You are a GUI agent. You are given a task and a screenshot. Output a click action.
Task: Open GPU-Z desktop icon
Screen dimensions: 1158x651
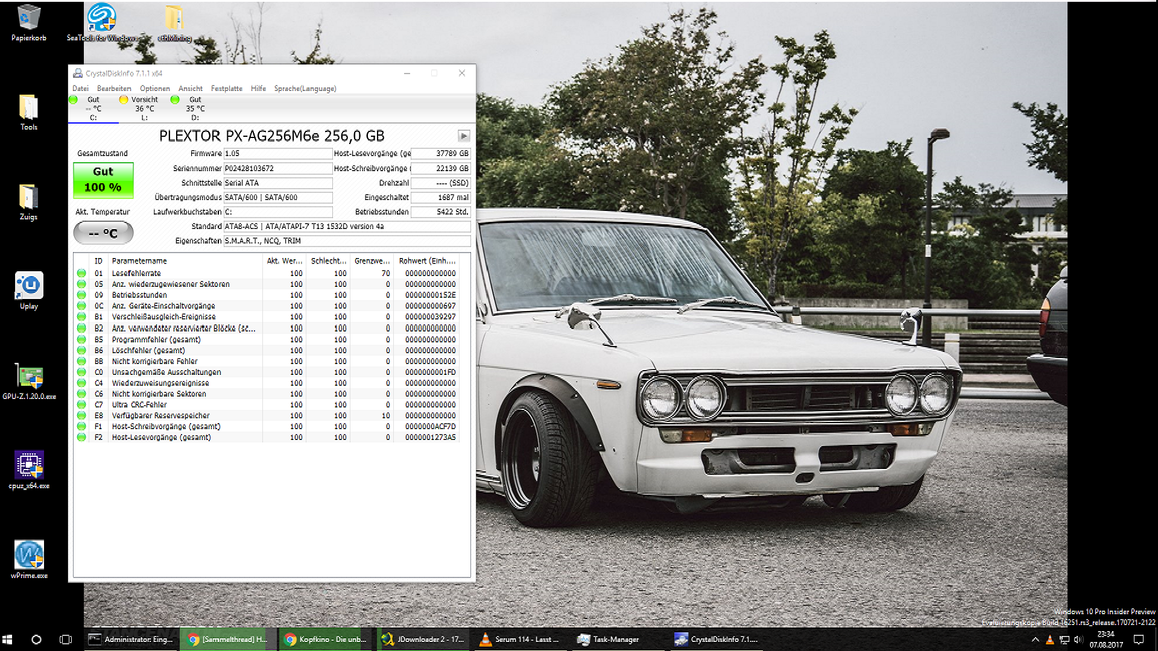click(x=29, y=377)
